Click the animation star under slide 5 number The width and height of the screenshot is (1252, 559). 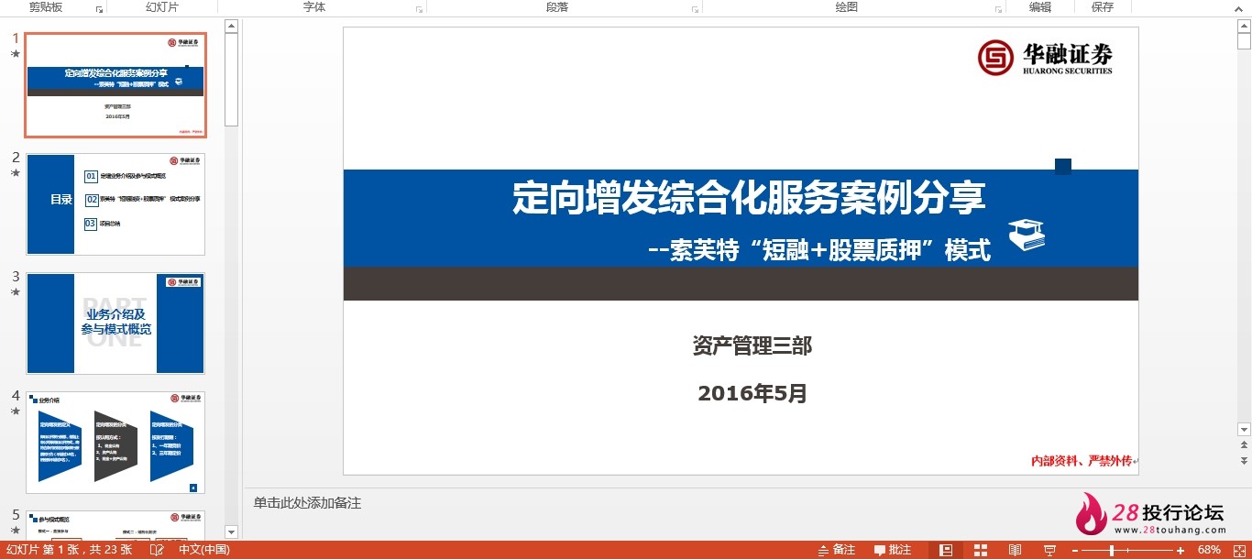[x=15, y=531]
